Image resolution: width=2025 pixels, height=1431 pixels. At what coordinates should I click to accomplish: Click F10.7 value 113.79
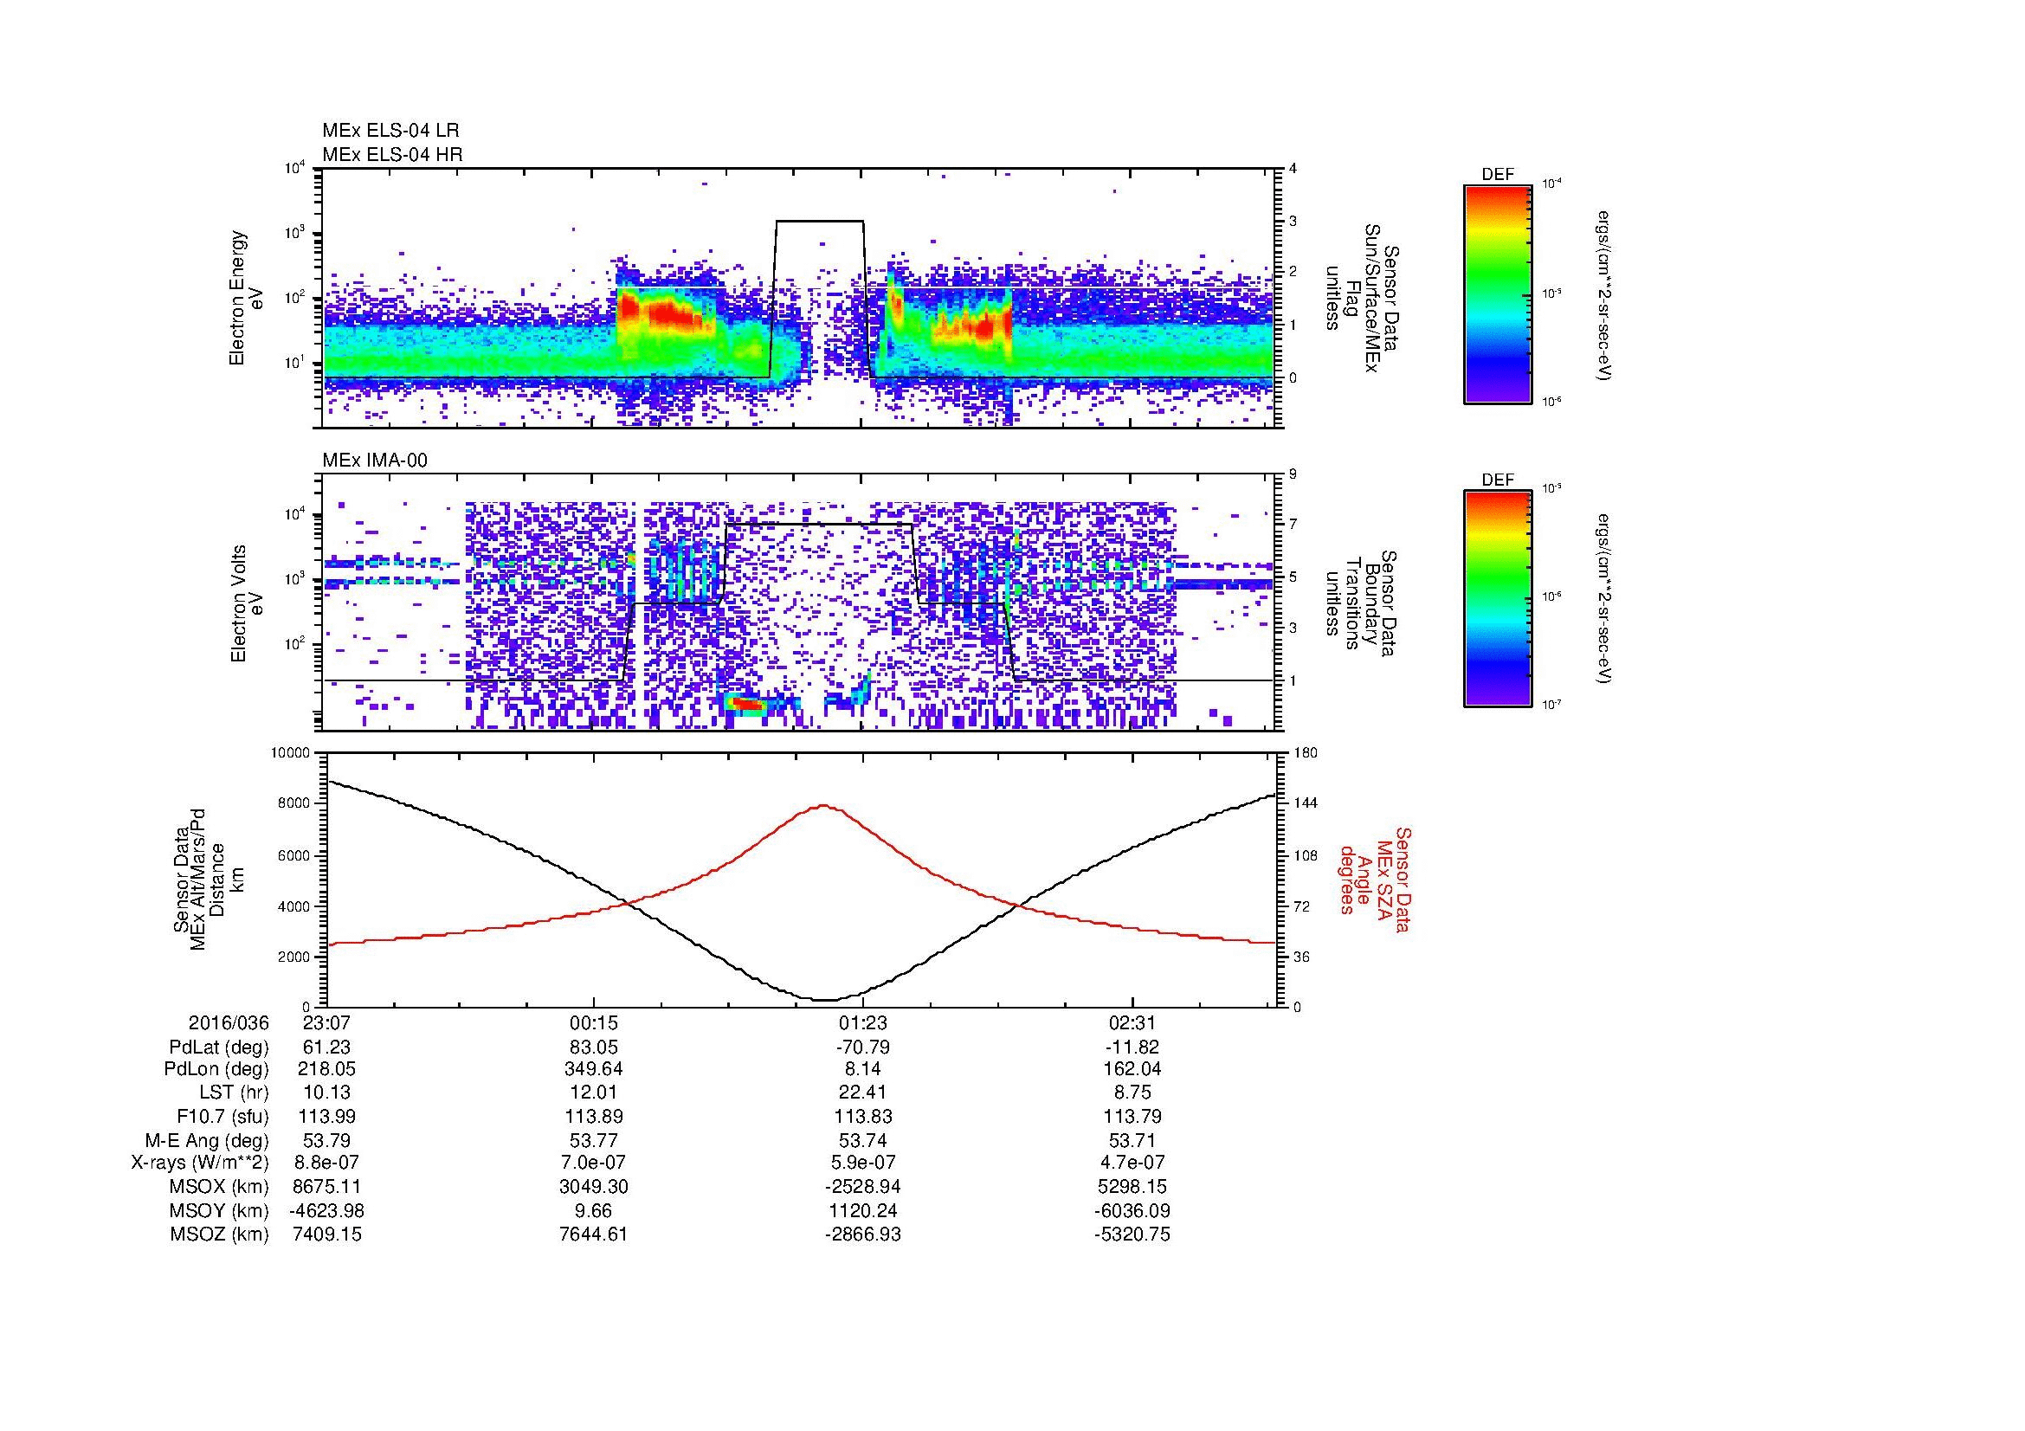[x=1132, y=1116]
